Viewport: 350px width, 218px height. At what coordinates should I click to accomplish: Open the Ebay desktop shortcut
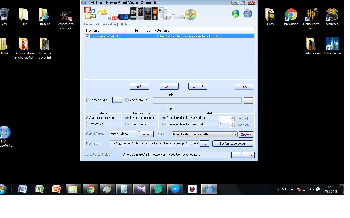270,17
